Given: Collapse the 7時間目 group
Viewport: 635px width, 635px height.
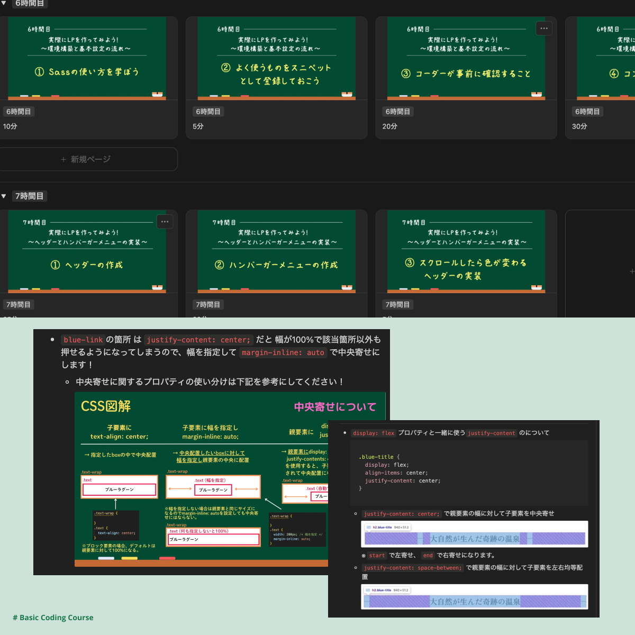Looking at the screenshot, I should pos(4,196).
